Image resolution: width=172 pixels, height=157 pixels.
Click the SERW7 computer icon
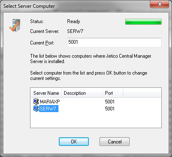point(36,108)
